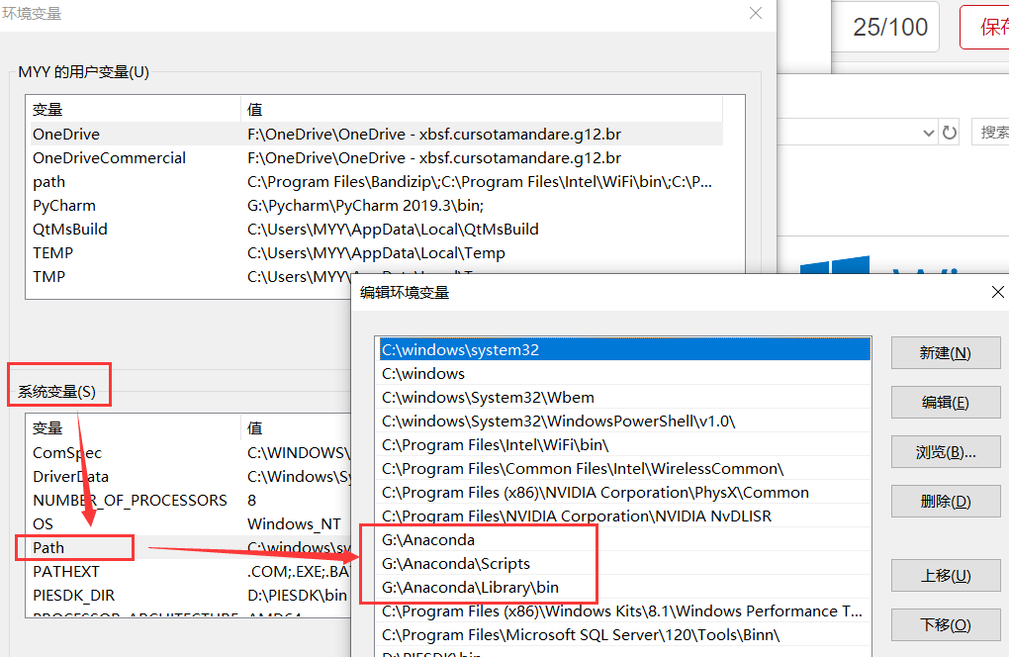Click the 新建(N) button
This screenshot has width=1009, height=657.
tap(945, 352)
